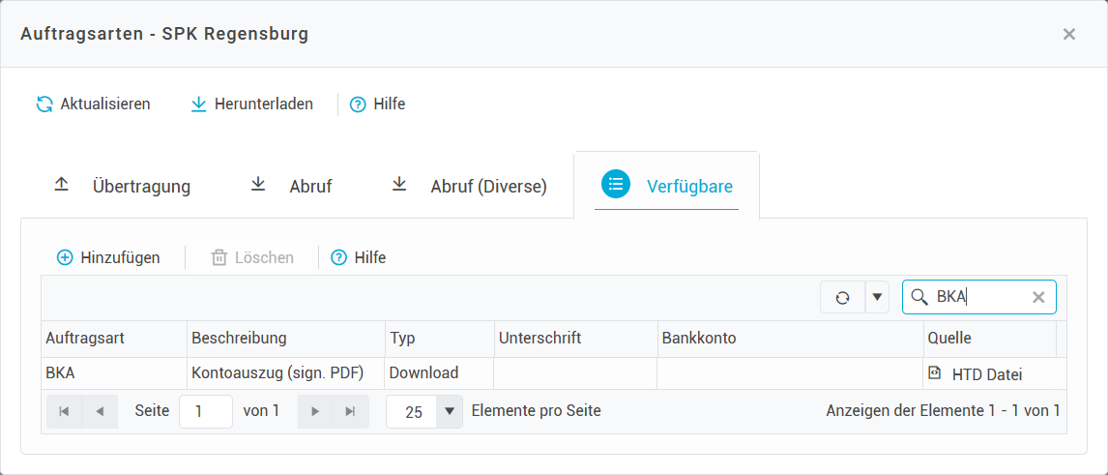Switch to the Übertragung tab

122,187
